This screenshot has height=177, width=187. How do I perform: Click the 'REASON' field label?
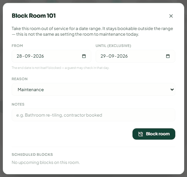[x=19, y=79]
